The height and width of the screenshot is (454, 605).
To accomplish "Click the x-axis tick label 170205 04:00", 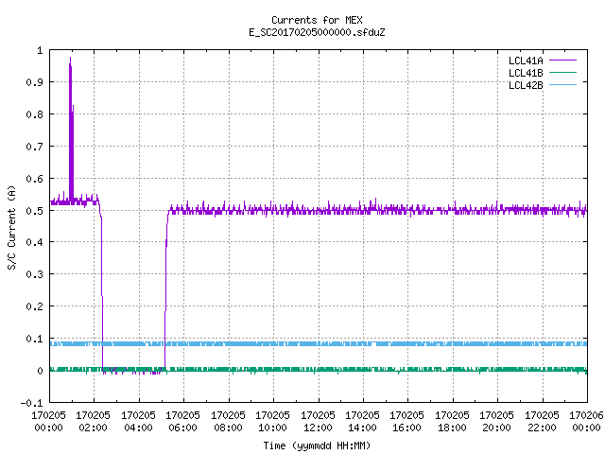I will tap(138, 422).
